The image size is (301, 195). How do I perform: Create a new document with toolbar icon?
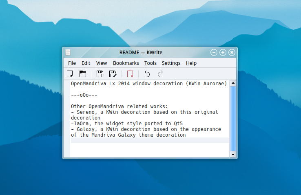(x=70, y=74)
